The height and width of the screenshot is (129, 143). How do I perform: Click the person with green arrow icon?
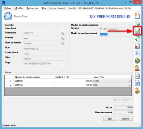coord(137,91)
